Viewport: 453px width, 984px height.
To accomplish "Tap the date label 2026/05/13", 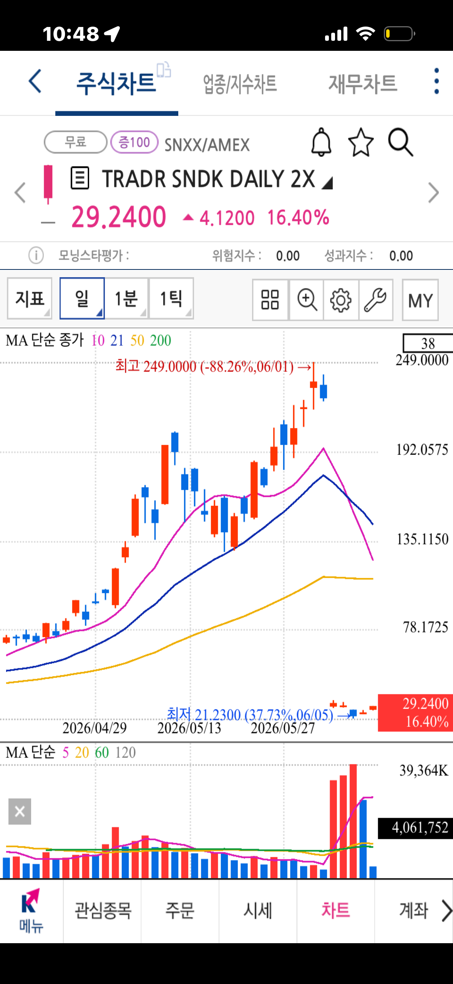I will 189,728.
